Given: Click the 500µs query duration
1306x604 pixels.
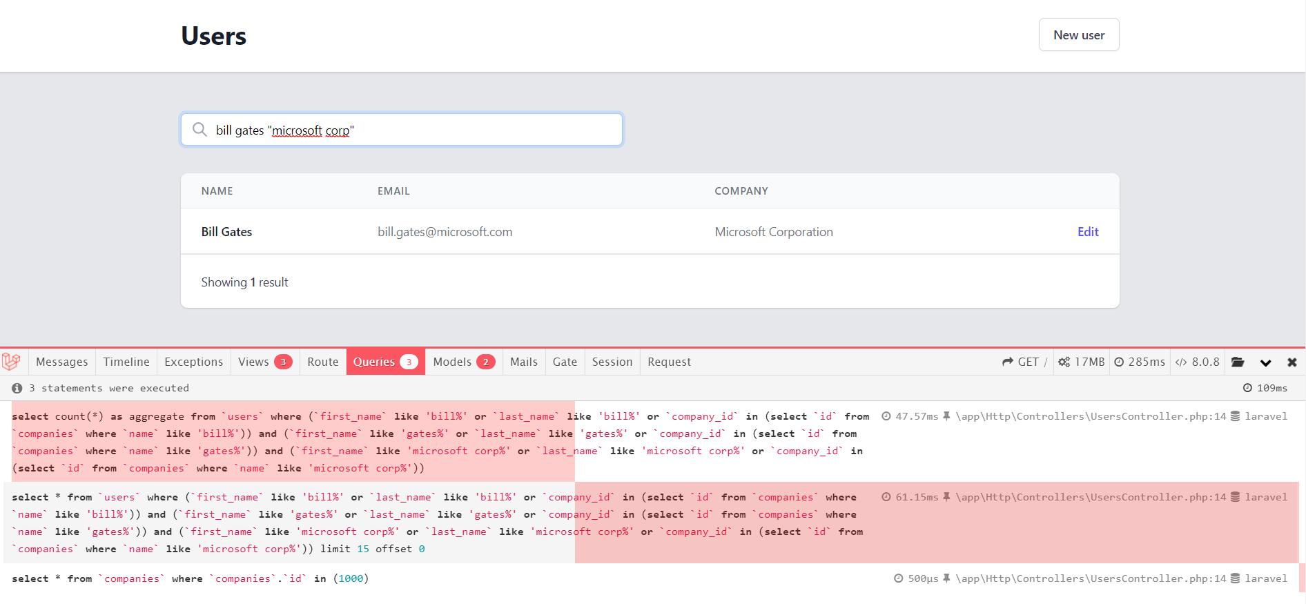Looking at the screenshot, I should (x=916, y=578).
